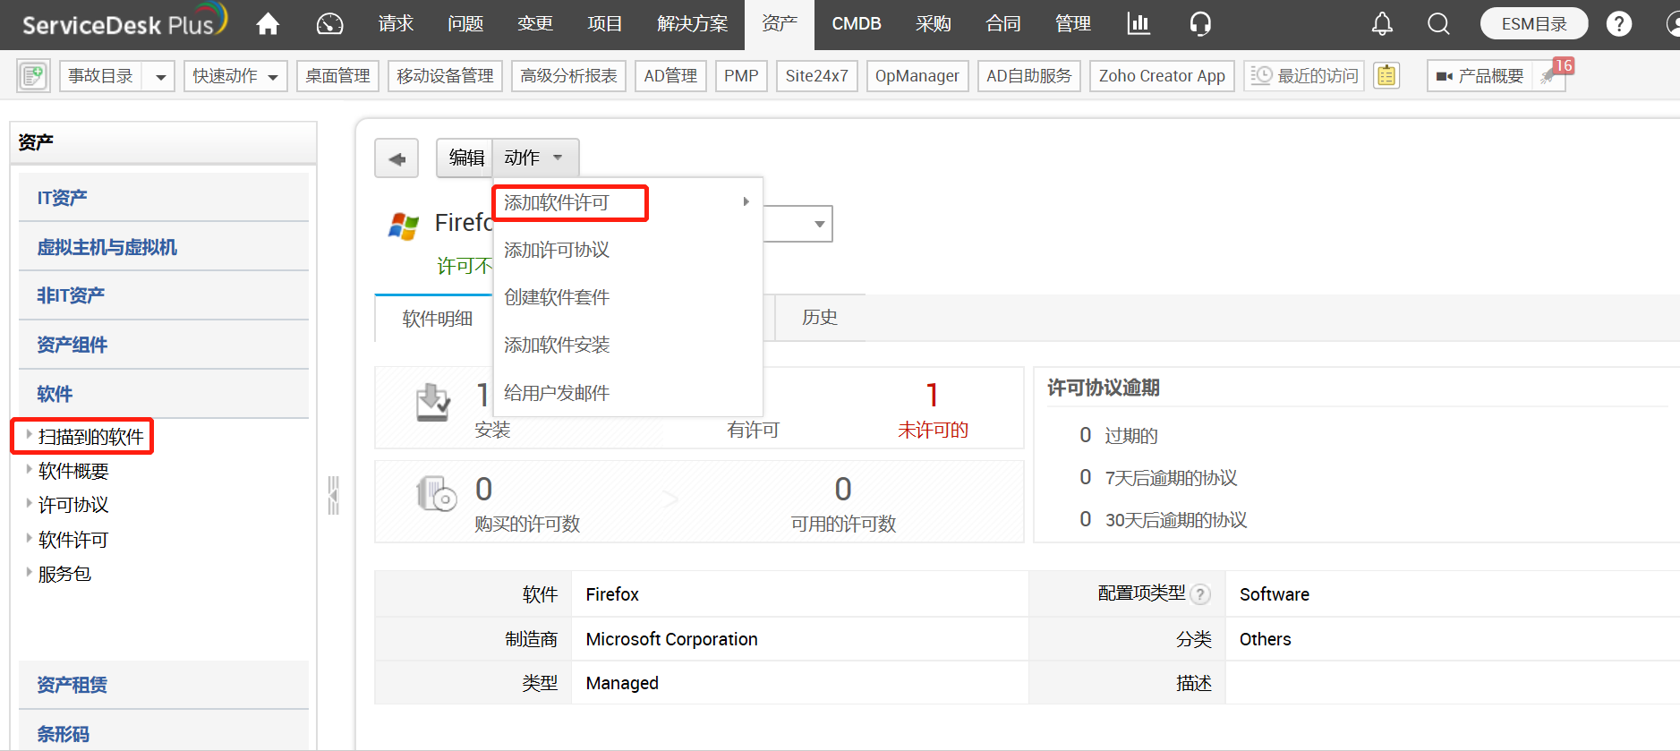Expand 扫描到的软件 tree item
Viewport: 1680px width, 751px height.
(x=29, y=435)
